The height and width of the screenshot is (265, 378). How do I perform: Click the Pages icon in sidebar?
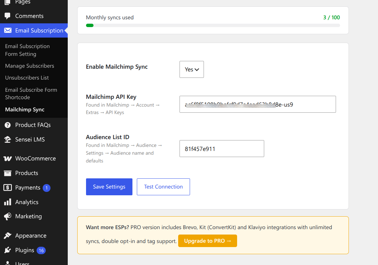[7, 2]
